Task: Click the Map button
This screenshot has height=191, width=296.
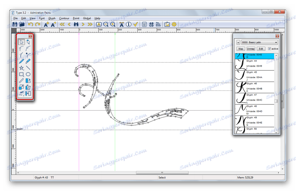Action: [241, 49]
